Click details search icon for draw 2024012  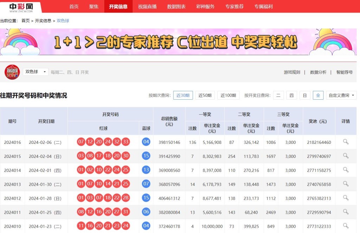(x=346, y=198)
